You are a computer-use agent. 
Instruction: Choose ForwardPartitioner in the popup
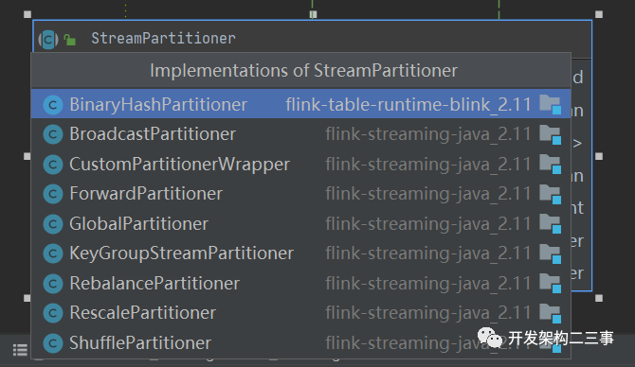pos(300,194)
